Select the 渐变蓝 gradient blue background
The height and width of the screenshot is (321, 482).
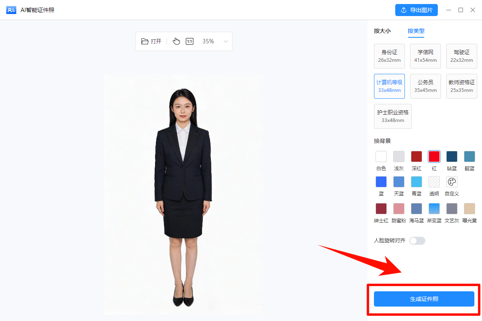point(434,208)
